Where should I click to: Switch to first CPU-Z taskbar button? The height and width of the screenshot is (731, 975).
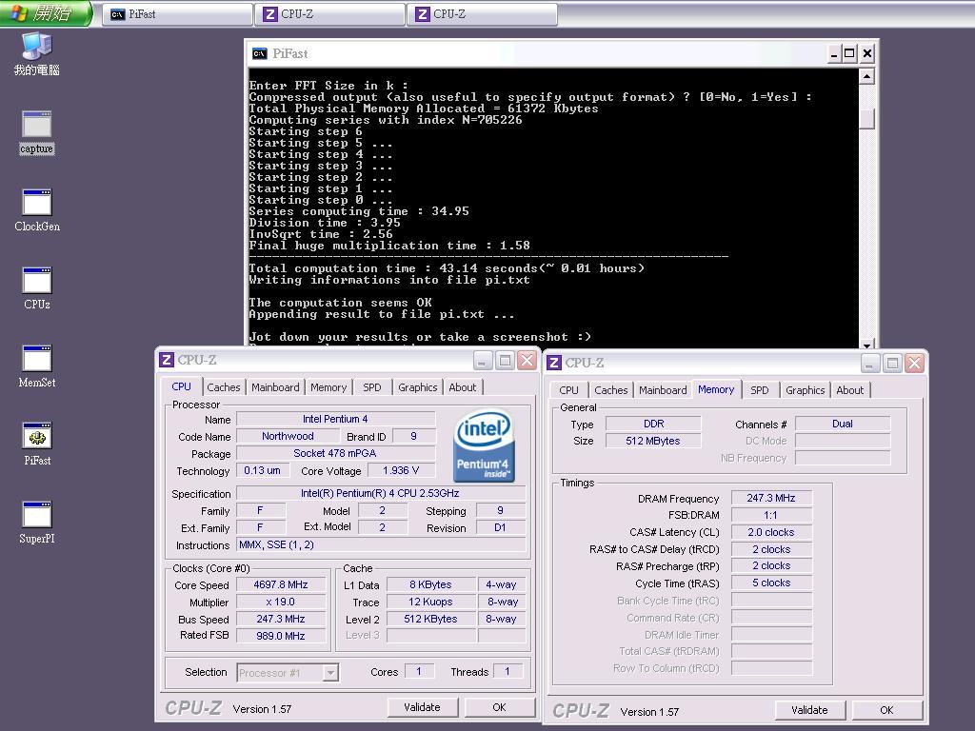[329, 13]
